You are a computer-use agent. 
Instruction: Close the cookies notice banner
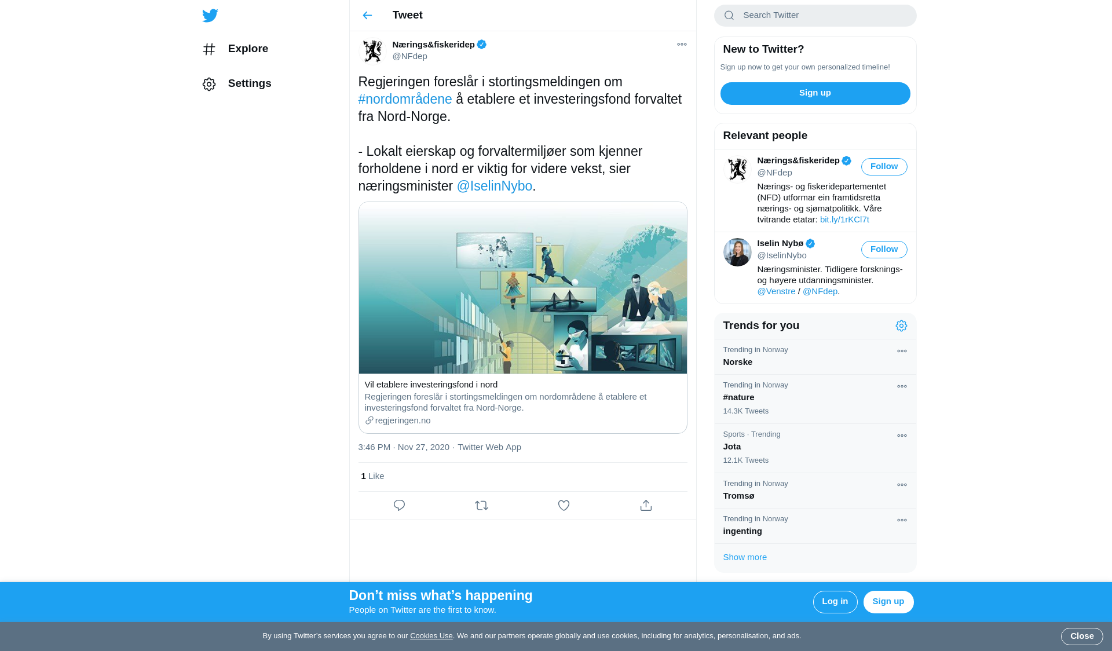coord(1081,636)
